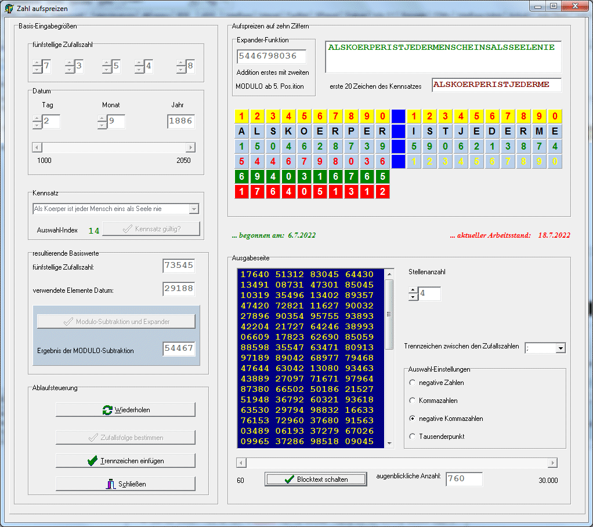Click the quantity scrollbar left arrow
593x527 pixels.
tap(241, 463)
